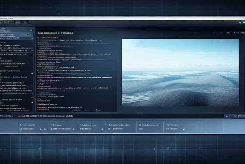The height and width of the screenshot is (164, 245).
Task: Click the circle icon in the sixth bottom cell
Action: click(168, 125)
